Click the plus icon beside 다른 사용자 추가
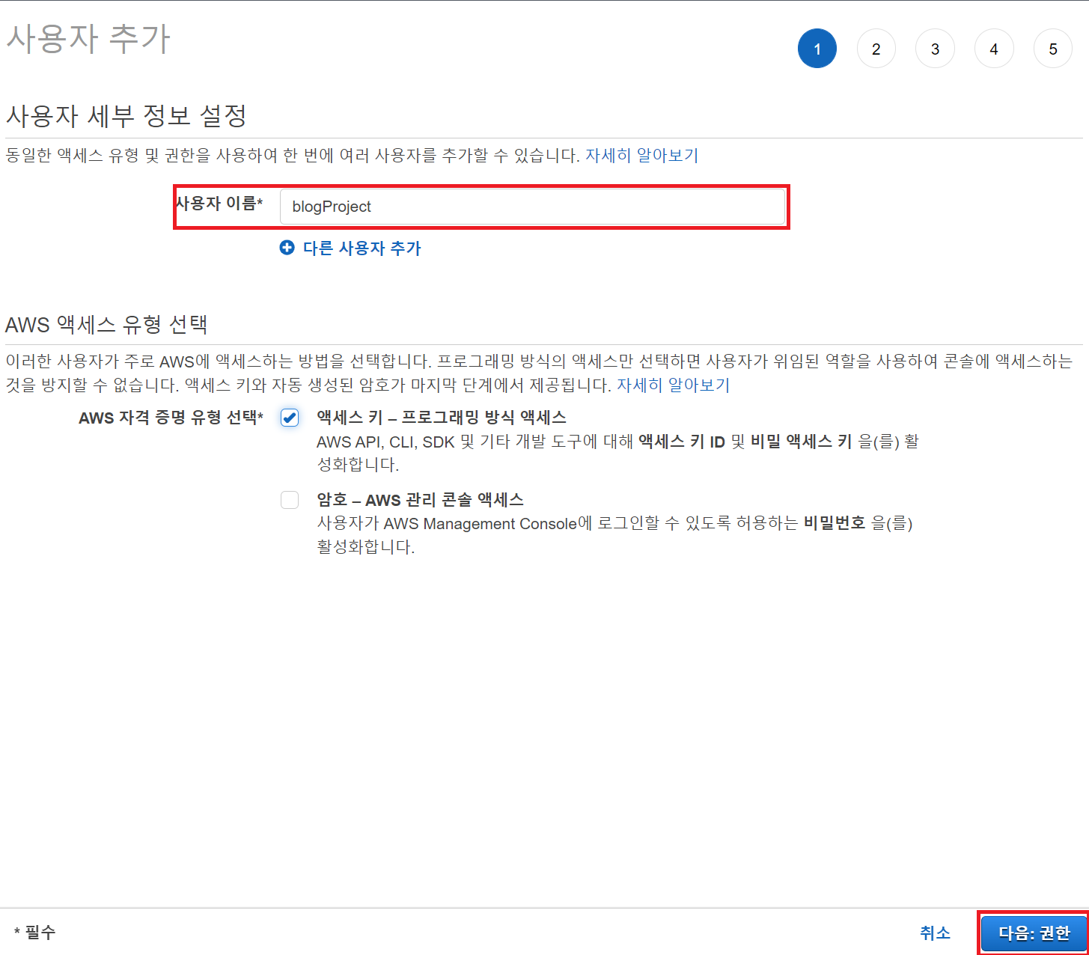This screenshot has width=1089, height=955. (x=287, y=248)
